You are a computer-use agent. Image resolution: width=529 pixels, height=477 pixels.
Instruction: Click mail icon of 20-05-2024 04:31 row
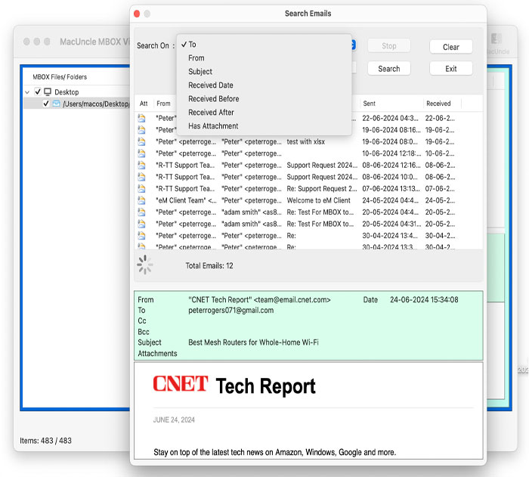click(x=142, y=224)
